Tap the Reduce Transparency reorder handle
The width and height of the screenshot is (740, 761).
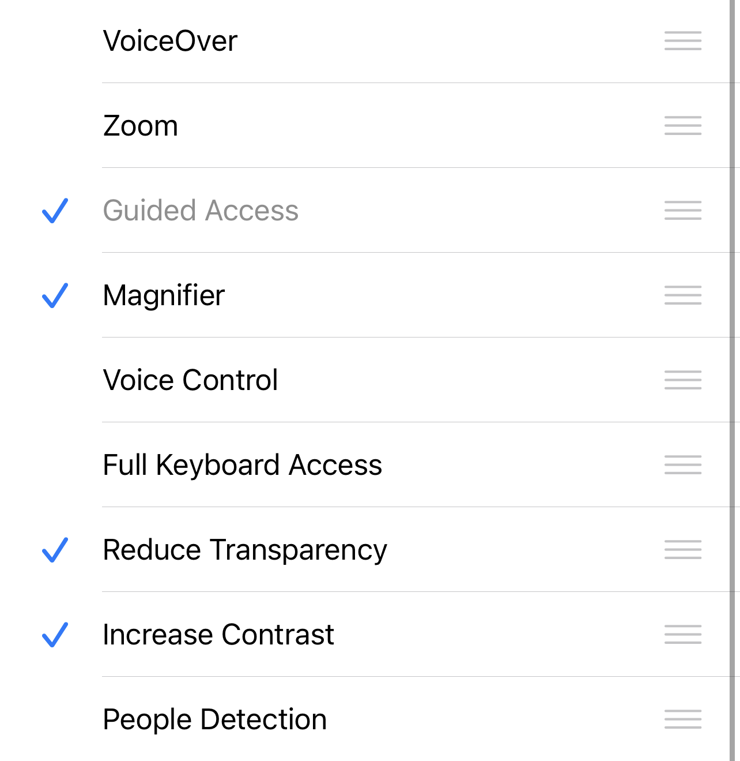683,550
